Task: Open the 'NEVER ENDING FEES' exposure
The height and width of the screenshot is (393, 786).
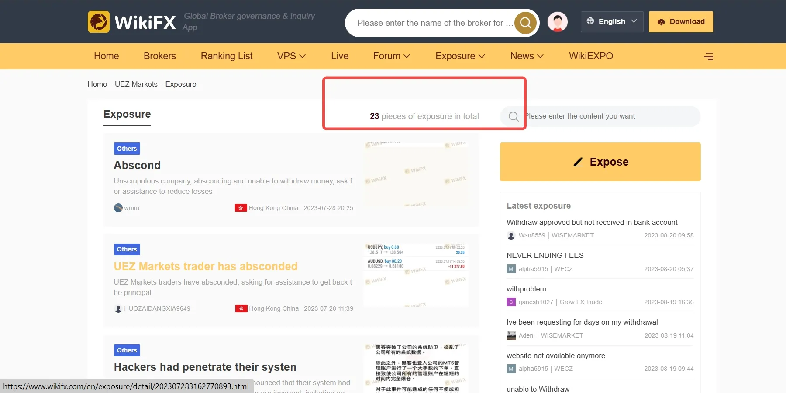Action: [545, 255]
